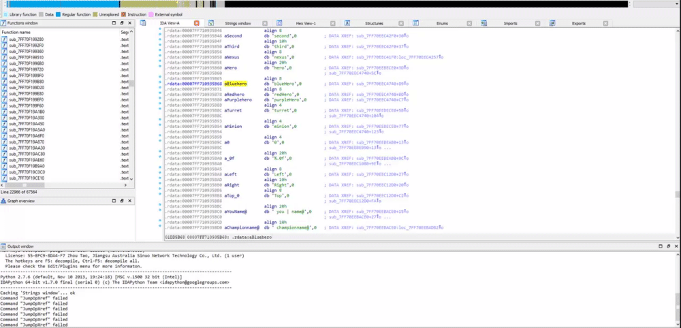Screen dimensions: 681x328
Task: Close the Strings window tab
Action: point(265,23)
